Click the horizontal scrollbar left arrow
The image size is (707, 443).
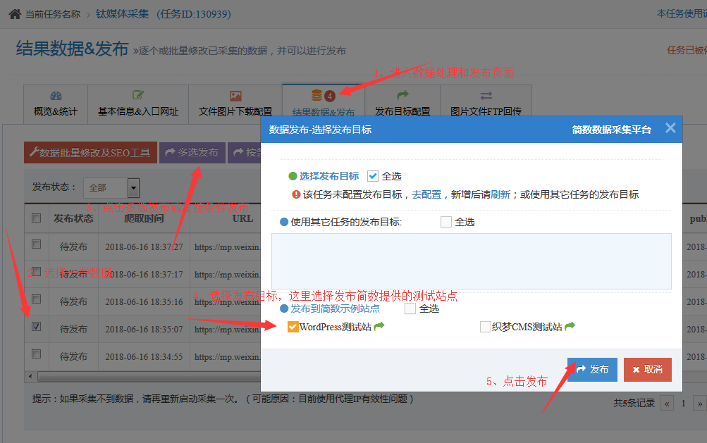pos(30,376)
